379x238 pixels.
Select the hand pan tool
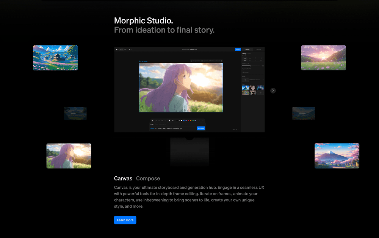point(125,50)
